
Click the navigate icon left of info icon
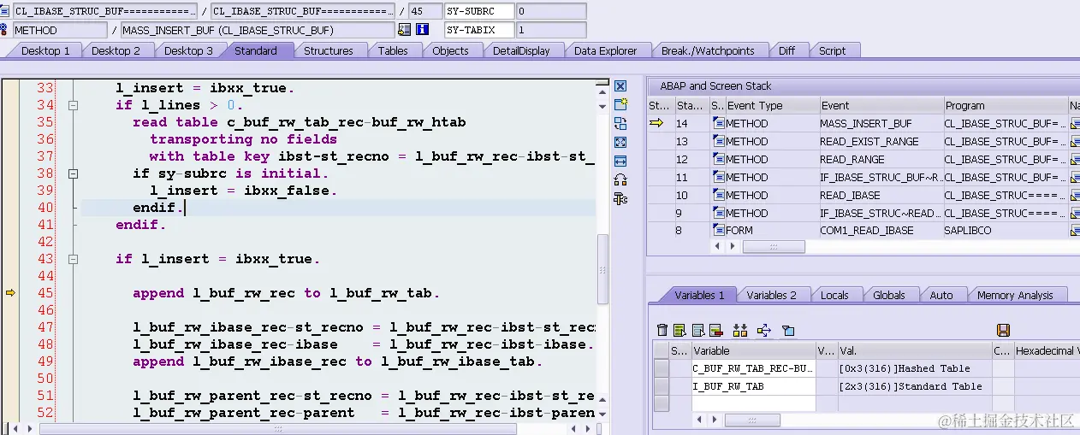(x=403, y=30)
